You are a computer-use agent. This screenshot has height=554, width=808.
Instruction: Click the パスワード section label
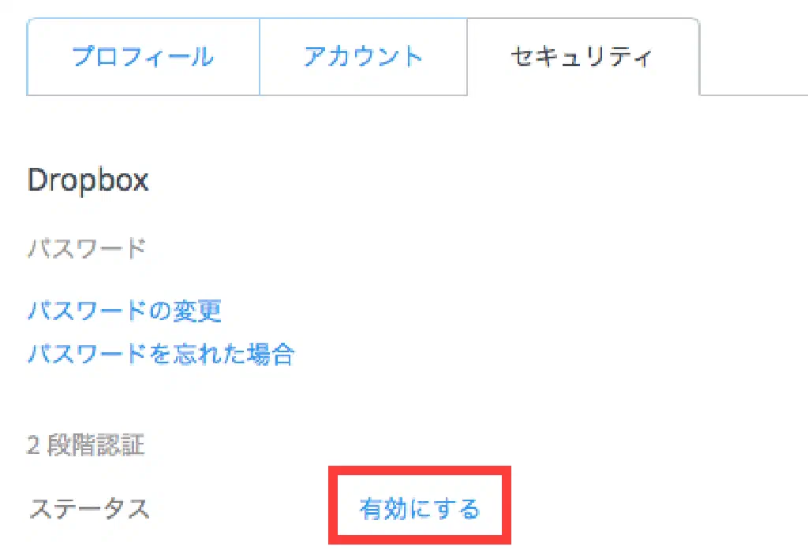point(87,248)
